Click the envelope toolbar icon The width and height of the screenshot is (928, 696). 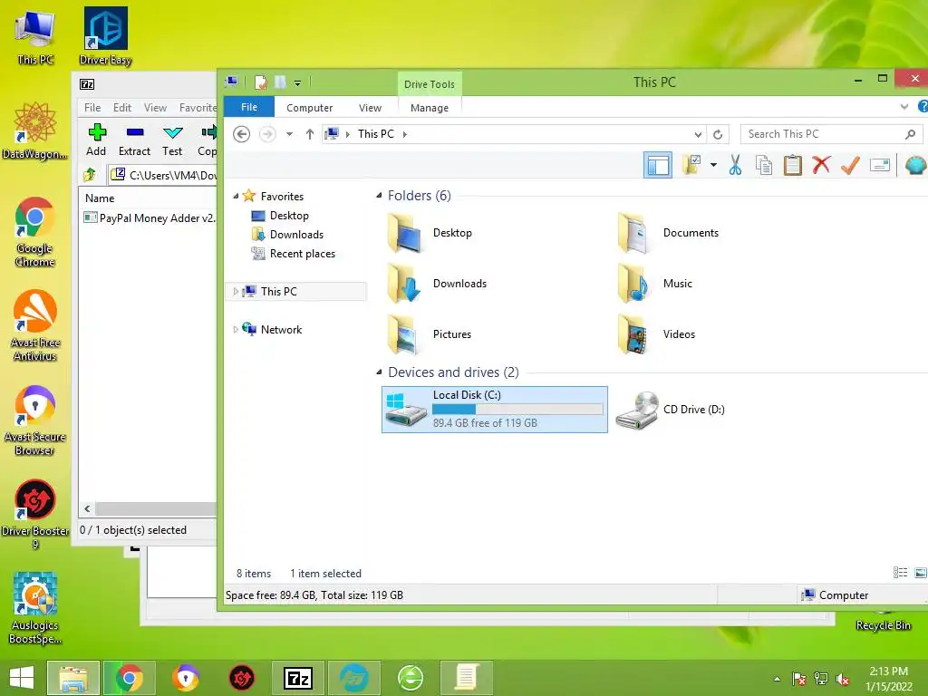(880, 165)
